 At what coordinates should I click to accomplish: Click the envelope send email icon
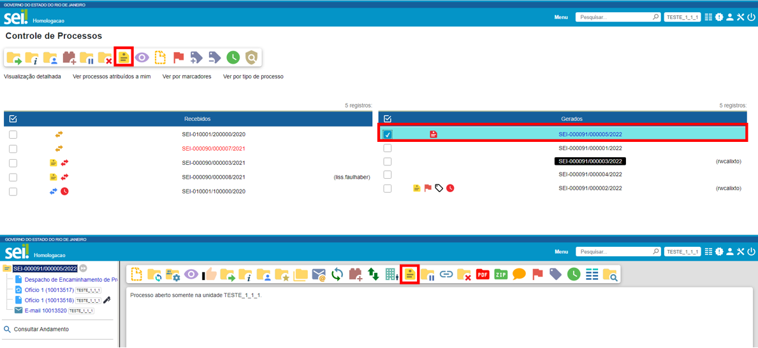coord(319,275)
